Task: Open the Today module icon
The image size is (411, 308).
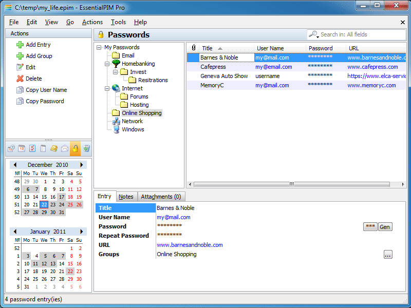Action: tap(11, 149)
